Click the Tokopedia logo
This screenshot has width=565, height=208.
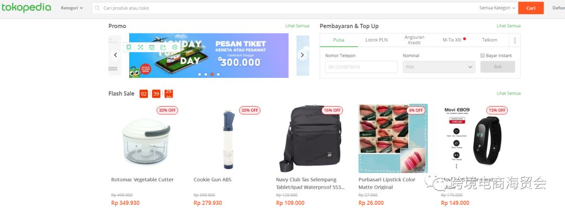26,7
